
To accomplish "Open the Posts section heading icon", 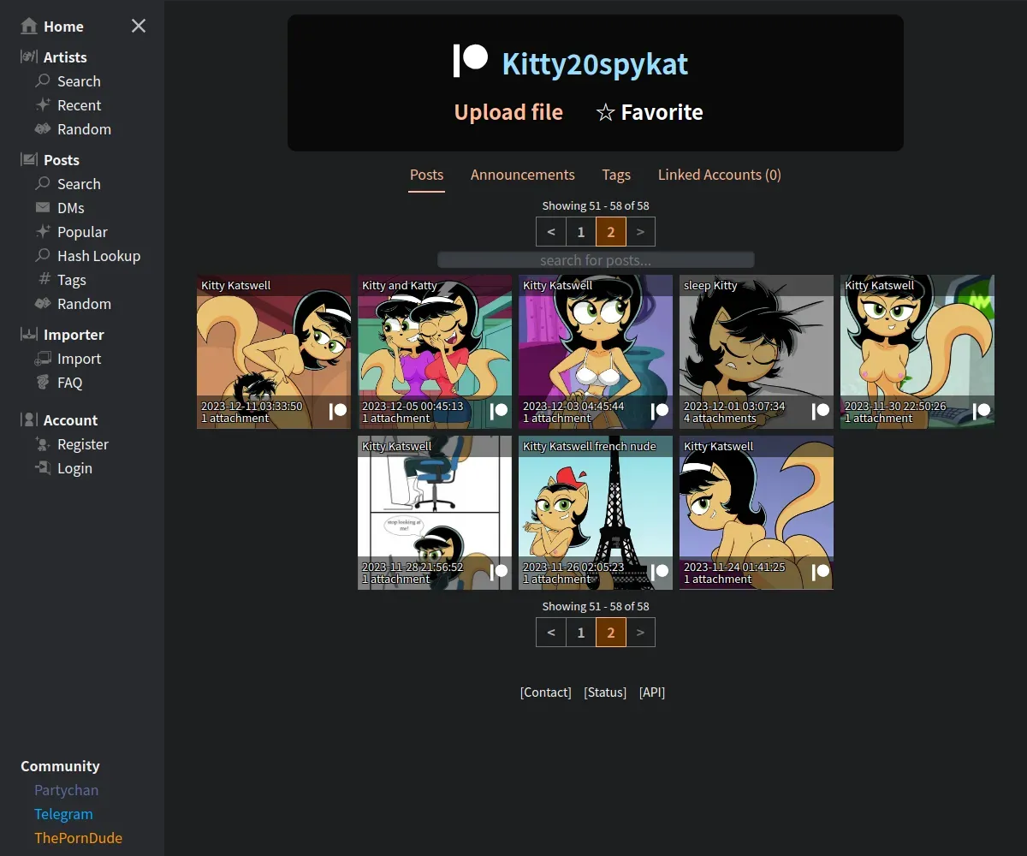I will 29,160.
